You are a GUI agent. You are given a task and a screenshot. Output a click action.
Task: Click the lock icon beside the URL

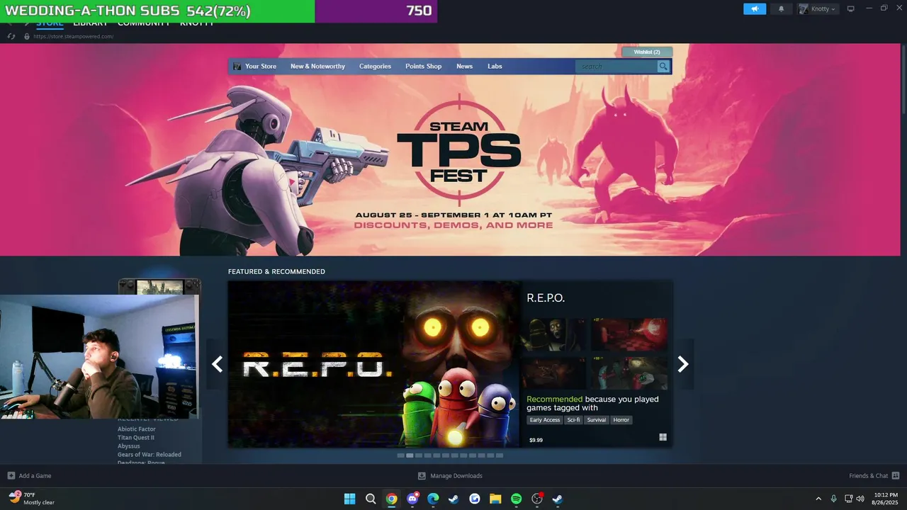click(x=27, y=36)
